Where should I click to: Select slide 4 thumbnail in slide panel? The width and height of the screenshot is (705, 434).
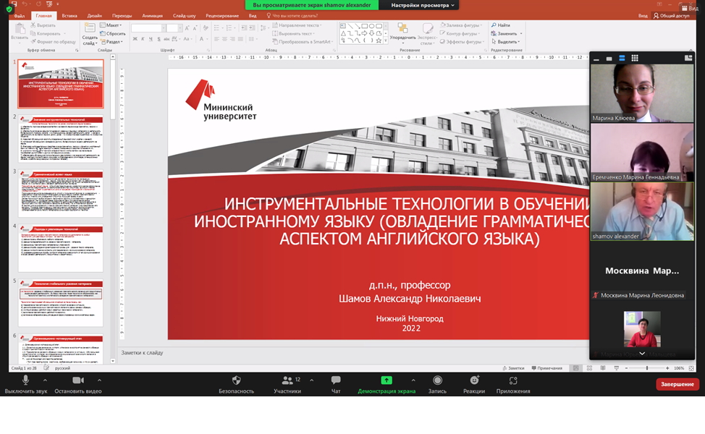coord(61,248)
